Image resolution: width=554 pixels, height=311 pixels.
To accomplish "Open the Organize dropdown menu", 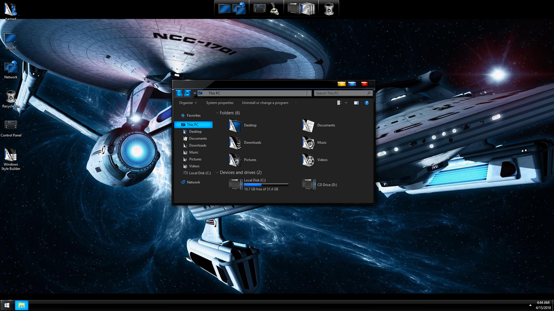I will (x=188, y=103).
